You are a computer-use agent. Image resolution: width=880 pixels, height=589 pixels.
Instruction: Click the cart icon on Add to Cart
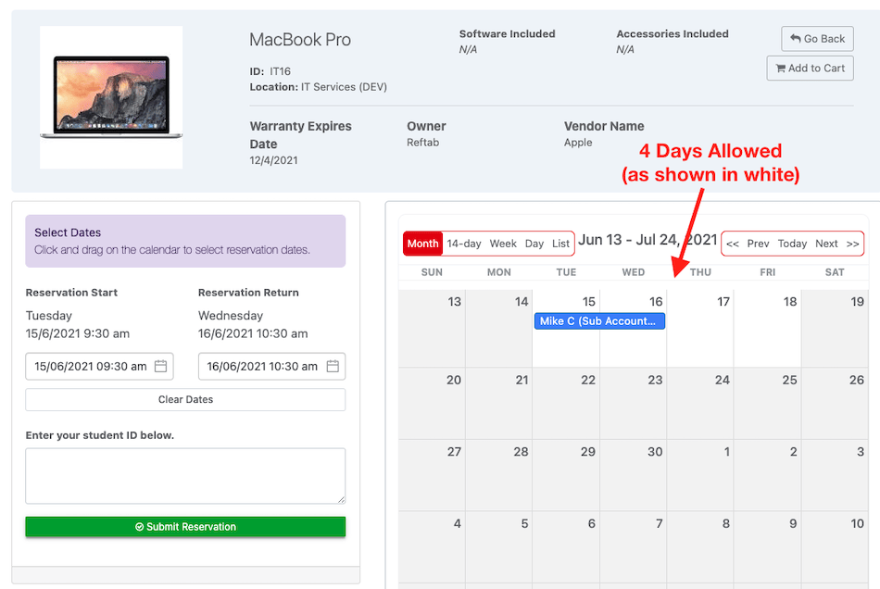(781, 68)
